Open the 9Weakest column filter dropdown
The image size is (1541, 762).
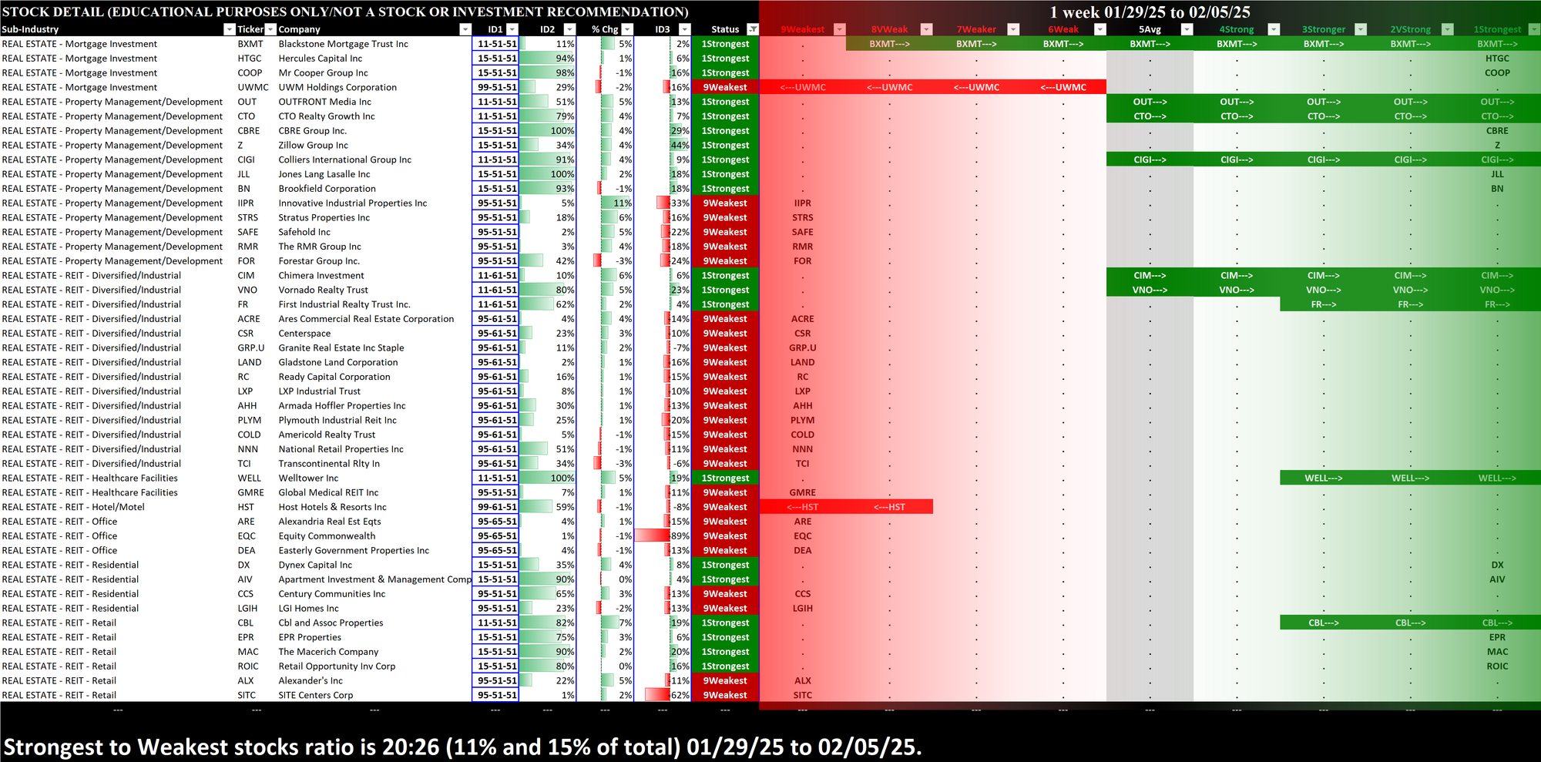[x=840, y=29]
